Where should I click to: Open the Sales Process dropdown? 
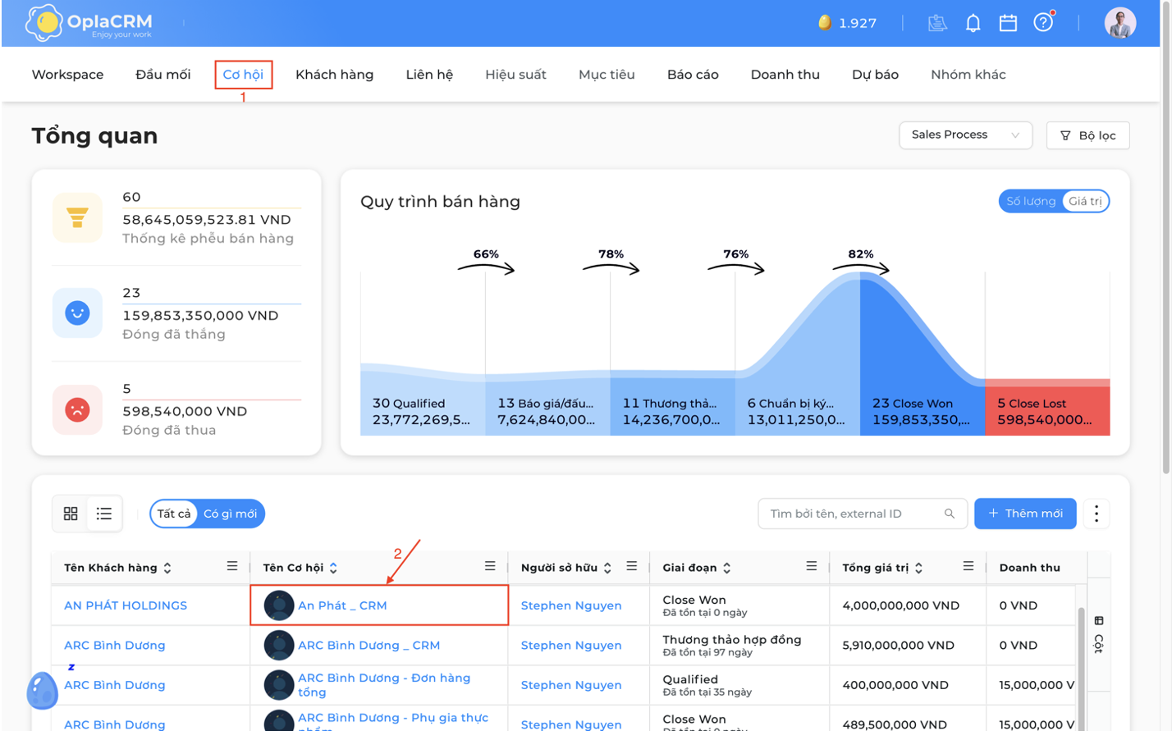(965, 135)
